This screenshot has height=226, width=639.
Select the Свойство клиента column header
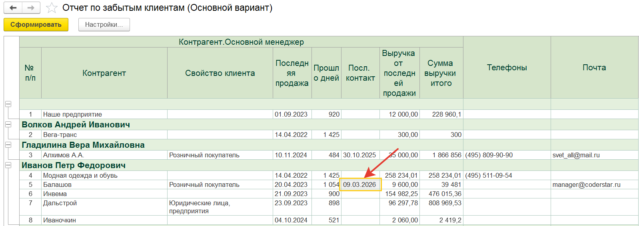(x=220, y=73)
